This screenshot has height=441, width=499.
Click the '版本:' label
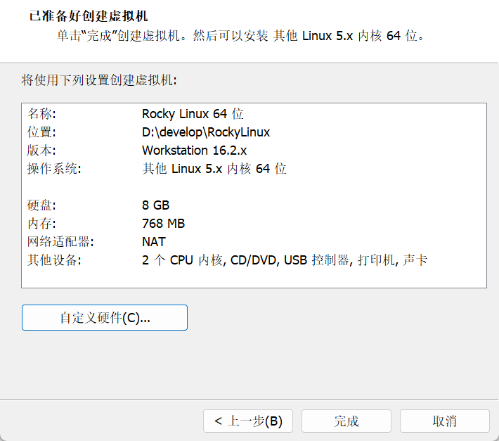(41, 151)
